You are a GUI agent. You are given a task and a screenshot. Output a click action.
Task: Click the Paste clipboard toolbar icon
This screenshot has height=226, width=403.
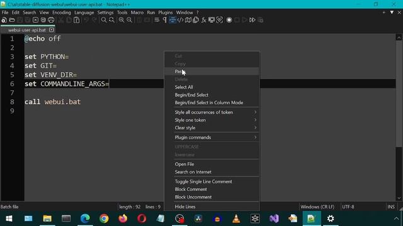point(76,20)
